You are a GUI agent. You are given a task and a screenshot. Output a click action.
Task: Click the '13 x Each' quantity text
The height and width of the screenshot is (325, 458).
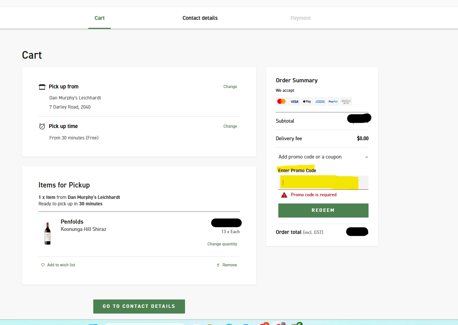[x=230, y=232]
